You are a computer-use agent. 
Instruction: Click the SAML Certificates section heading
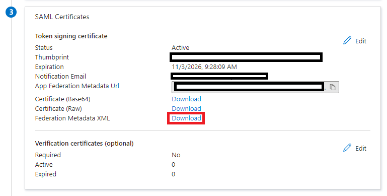(x=62, y=17)
